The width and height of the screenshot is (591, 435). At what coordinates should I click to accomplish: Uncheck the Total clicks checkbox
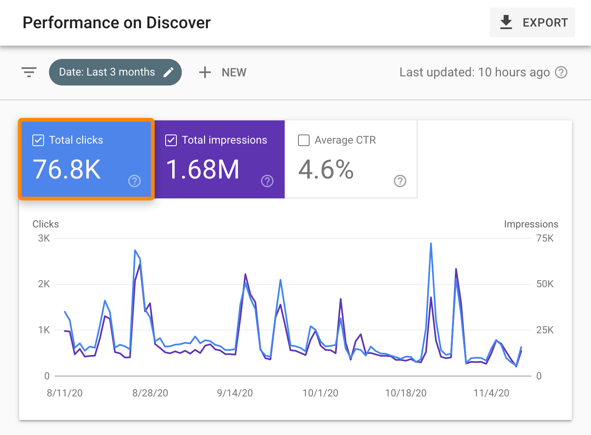pos(38,140)
